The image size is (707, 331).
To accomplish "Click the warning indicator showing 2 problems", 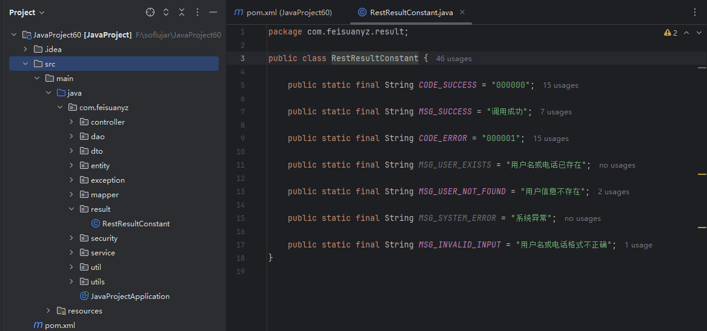I will (x=671, y=33).
